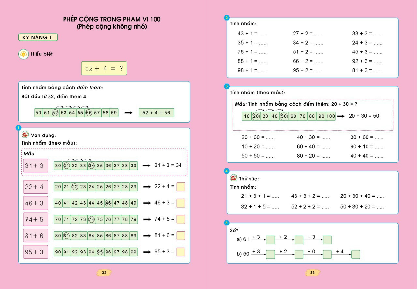Click the yellow 52 + 4 = ? box
This screenshot has width=417, height=289.
coord(104,68)
